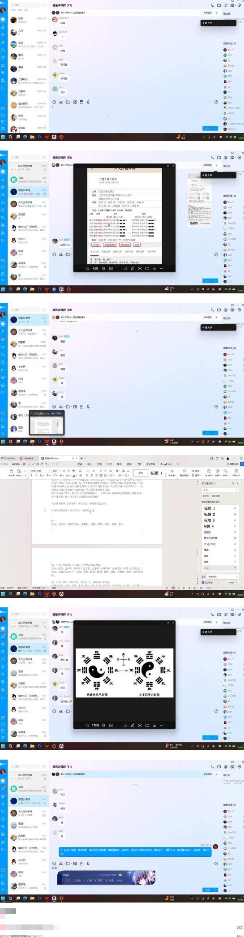Select 标题 2 in the styles pane list
244x937 pixels.
pyautogui.click(x=221, y=514)
